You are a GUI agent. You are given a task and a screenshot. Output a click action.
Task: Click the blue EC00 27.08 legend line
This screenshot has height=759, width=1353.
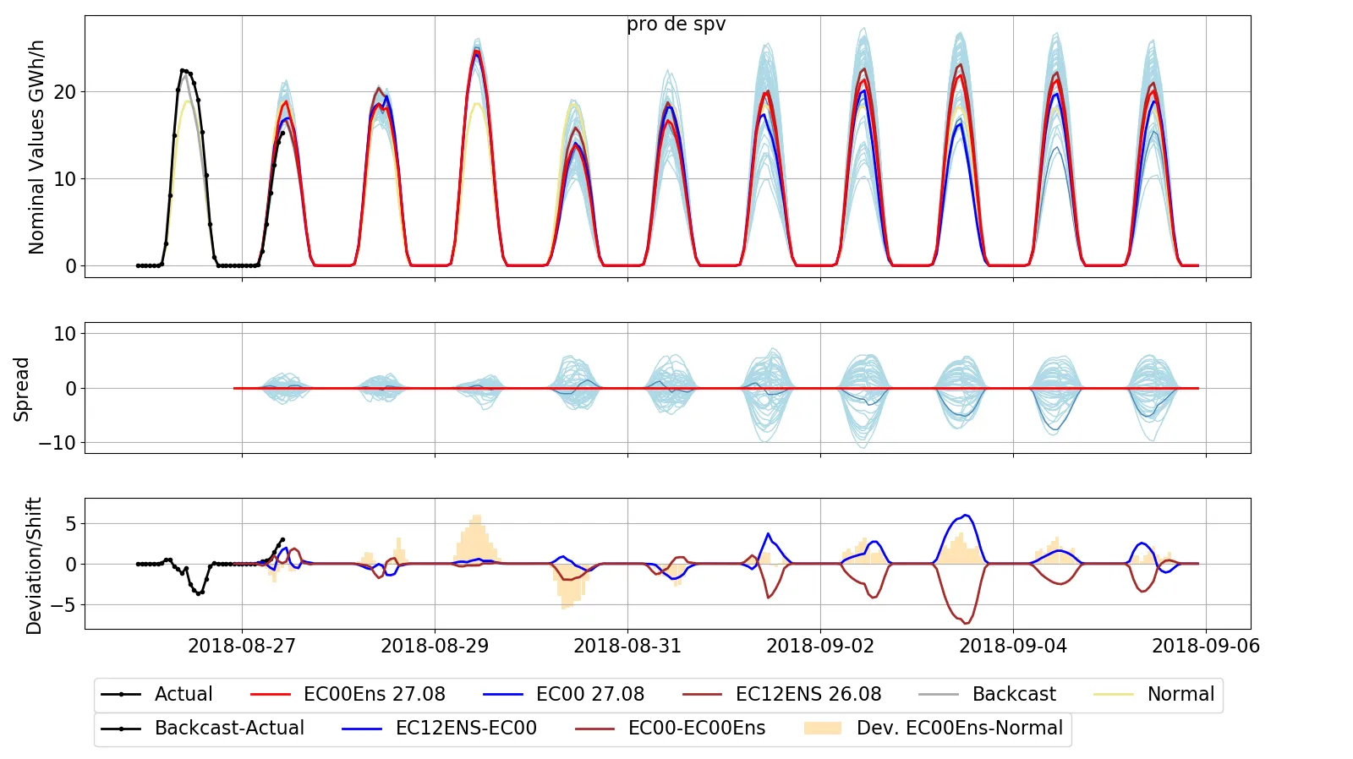click(x=503, y=695)
